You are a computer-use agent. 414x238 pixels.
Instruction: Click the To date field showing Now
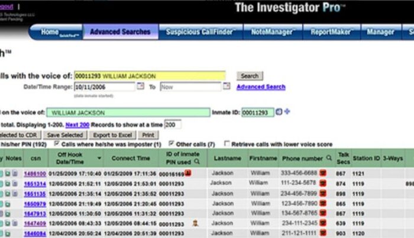[190, 87]
